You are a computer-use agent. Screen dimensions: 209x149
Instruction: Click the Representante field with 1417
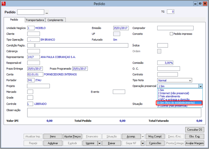coord(33,57)
